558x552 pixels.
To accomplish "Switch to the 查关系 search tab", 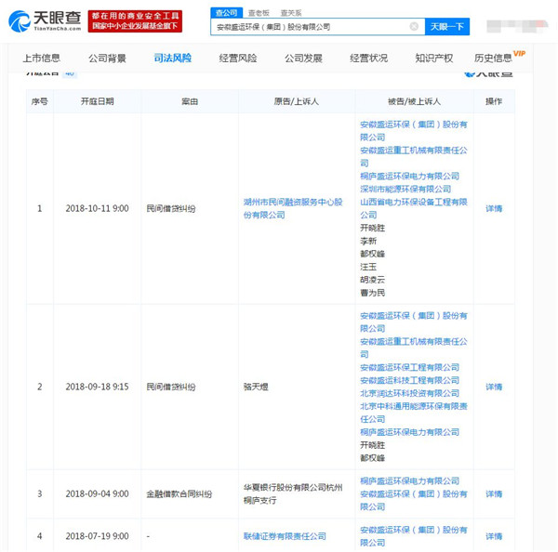I will point(290,13).
